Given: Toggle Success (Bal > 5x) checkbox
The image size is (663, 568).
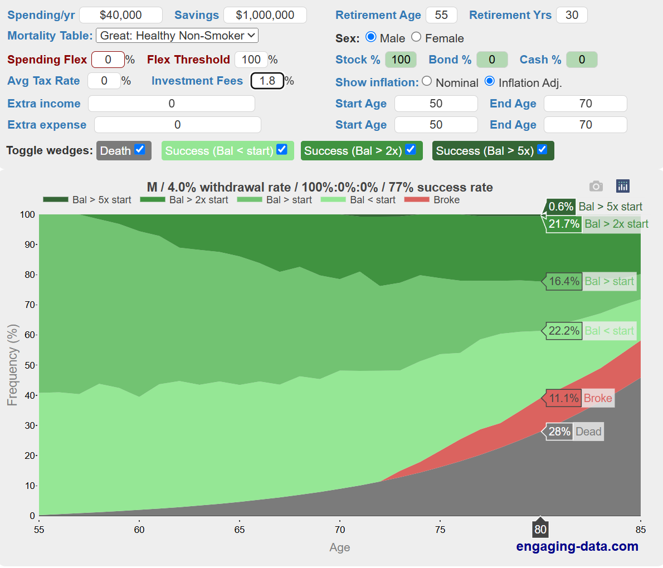Looking at the screenshot, I should [x=542, y=150].
